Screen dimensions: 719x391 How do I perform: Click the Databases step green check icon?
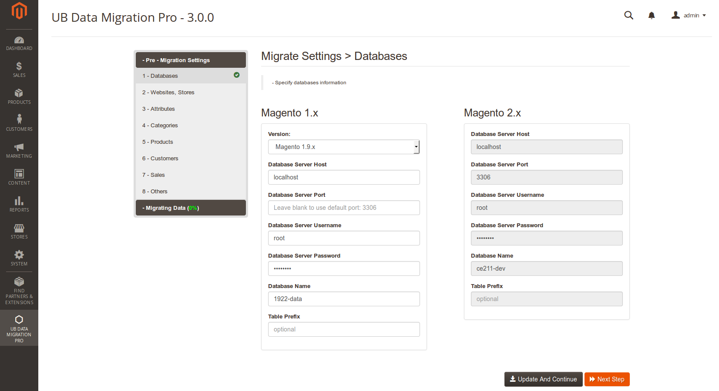pos(237,75)
